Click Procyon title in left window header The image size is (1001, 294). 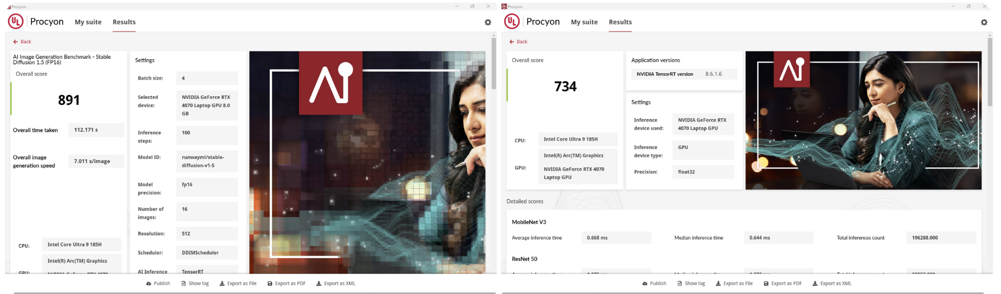pos(47,21)
